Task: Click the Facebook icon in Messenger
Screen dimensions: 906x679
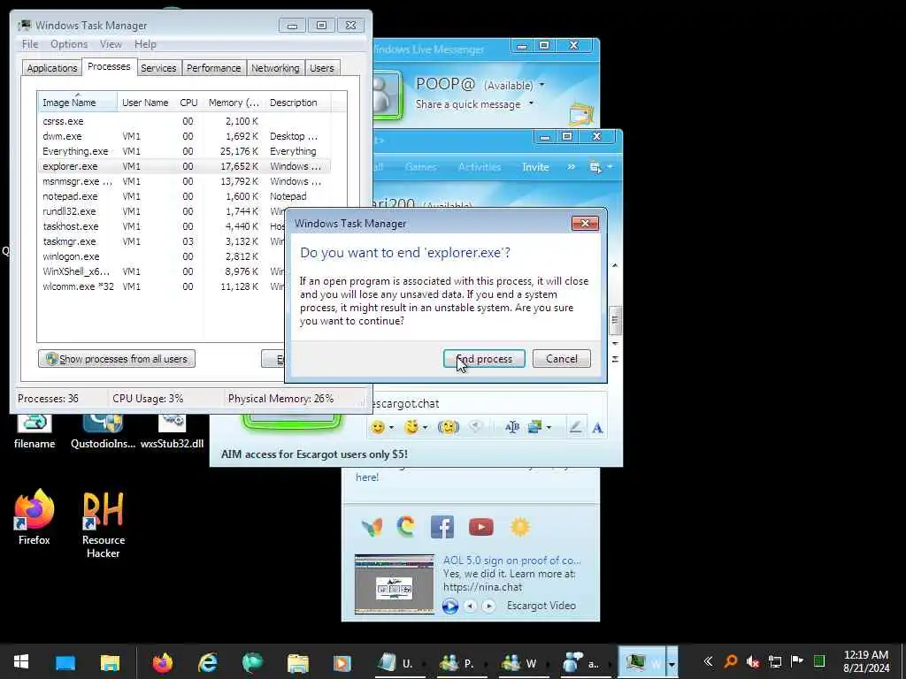Action: click(x=442, y=527)
